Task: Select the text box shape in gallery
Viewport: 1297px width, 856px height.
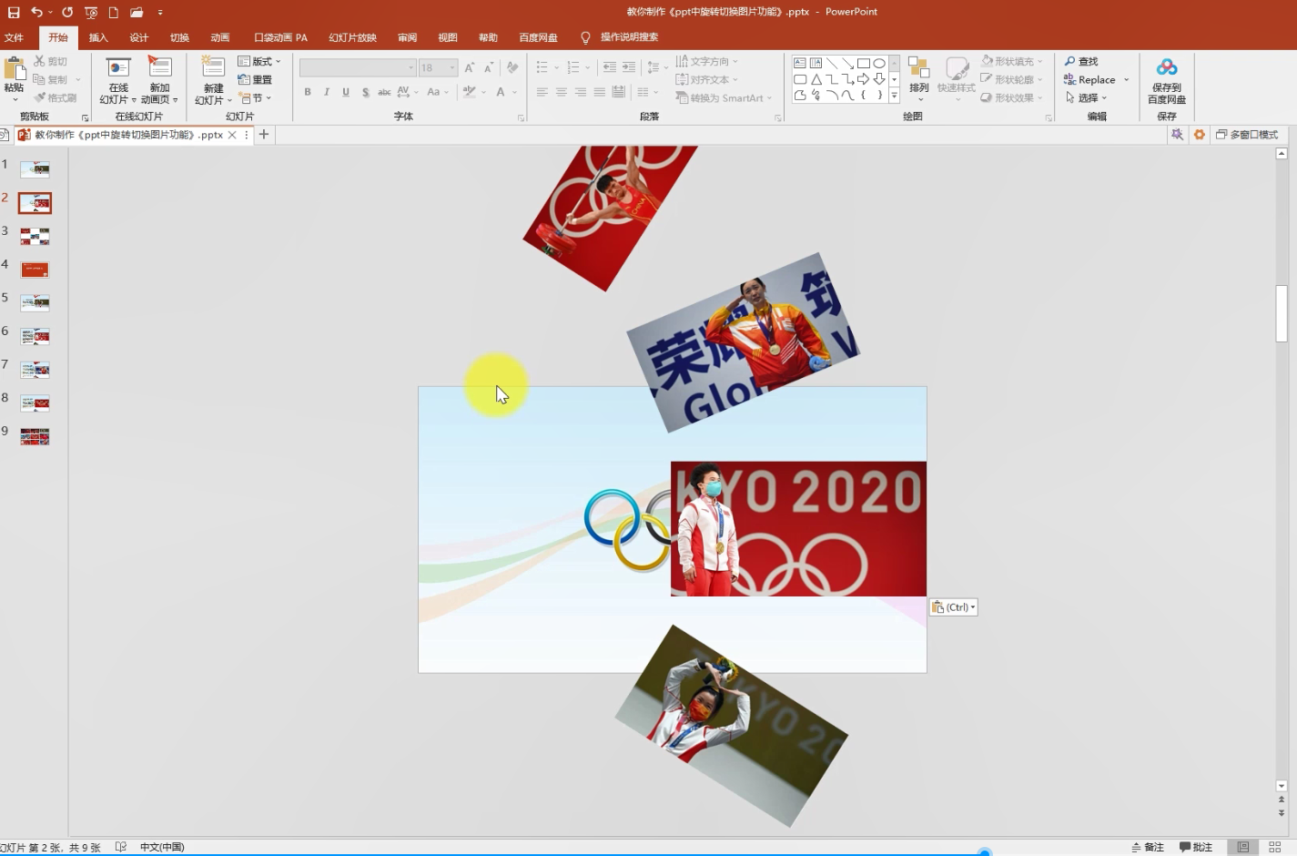Action: [x=800, y=63]
